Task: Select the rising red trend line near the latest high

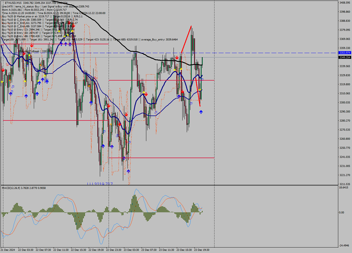Action: tap(186, 39)
